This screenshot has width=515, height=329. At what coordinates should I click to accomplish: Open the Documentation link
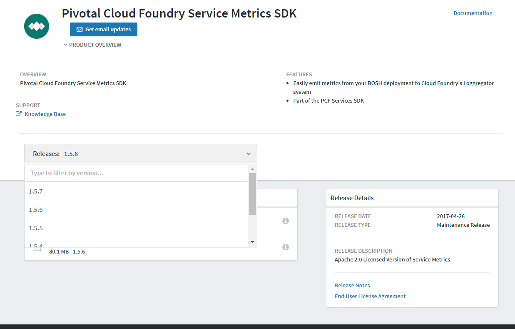[473, 13]
